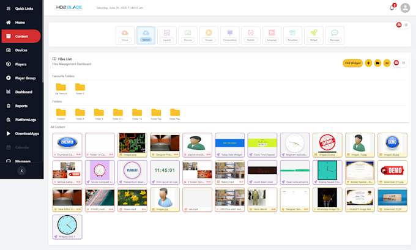Open the images.png circuit thumbnail
This screenshot has height=250, width=416.
(132, 145)
